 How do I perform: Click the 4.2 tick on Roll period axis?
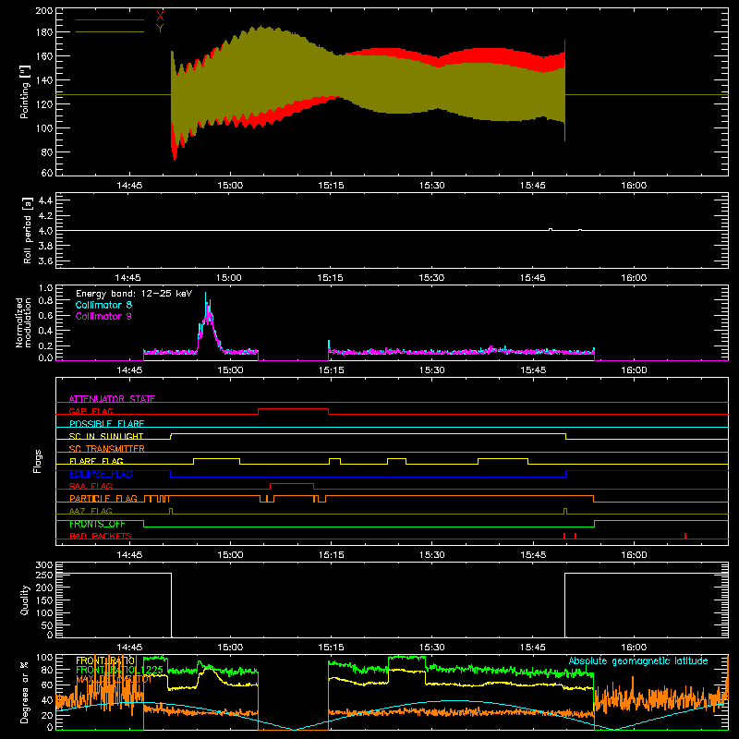[45, 216]
